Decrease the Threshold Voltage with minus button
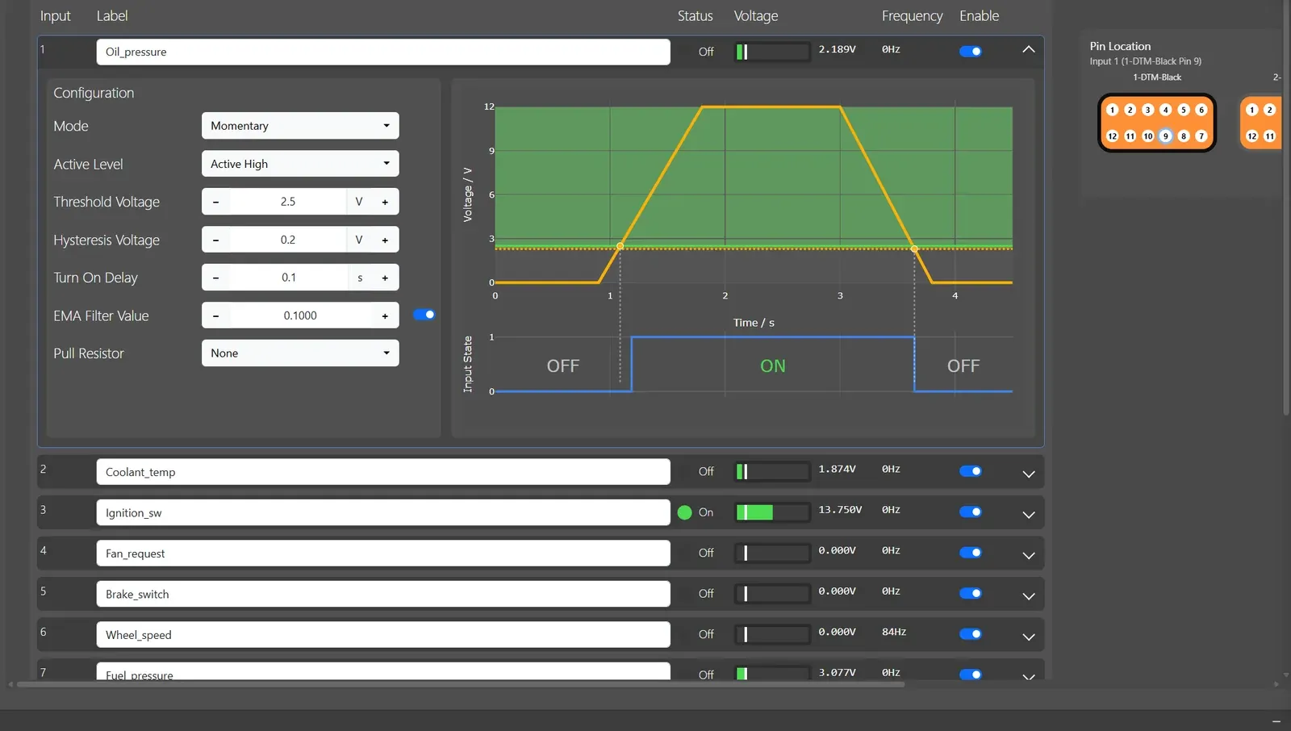Image resolution: width=1291 pixels, height=731 pixels. click(215, 202)
